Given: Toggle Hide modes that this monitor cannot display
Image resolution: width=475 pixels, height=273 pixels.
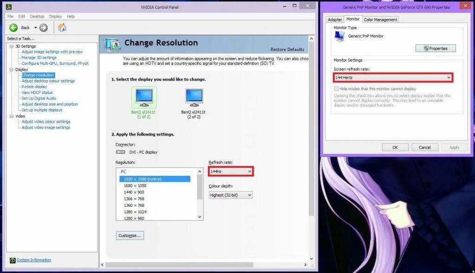Looking at the screenshot, I should [336, 88].
